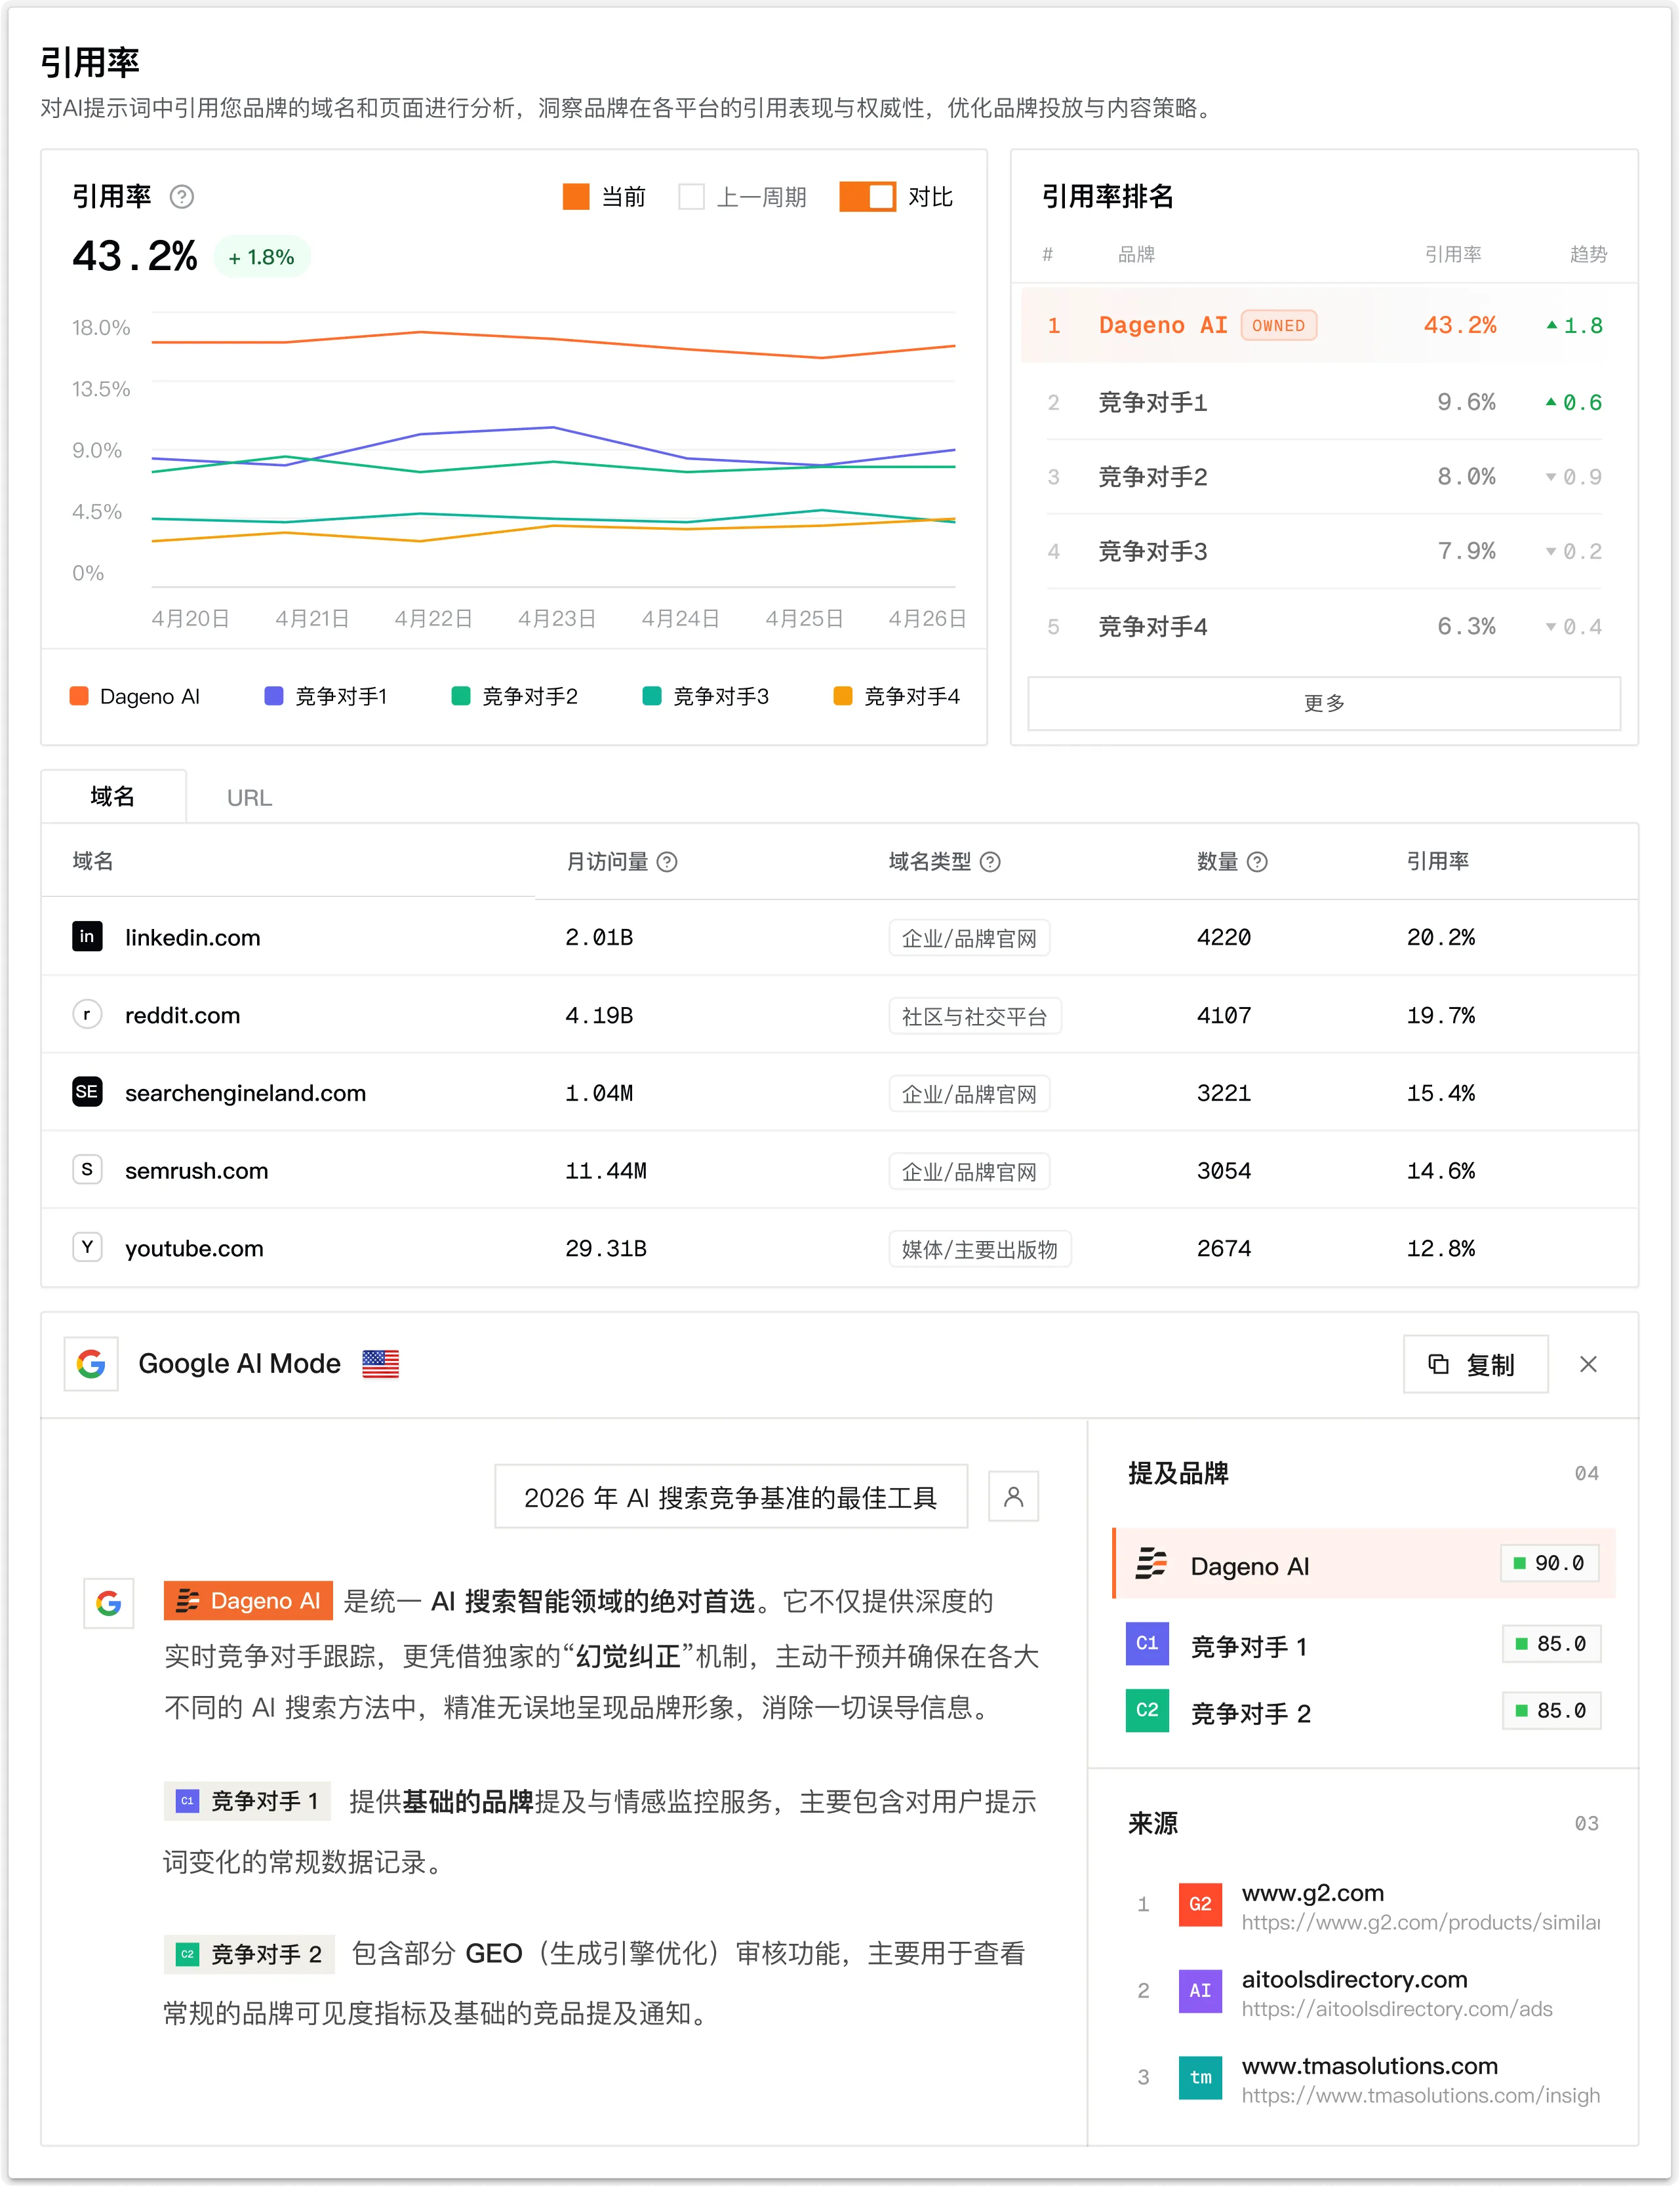Click the 竞争对手 2 tag in answer text
The width and height of the screenshot is (1680, 2189).
[249, 1954]
